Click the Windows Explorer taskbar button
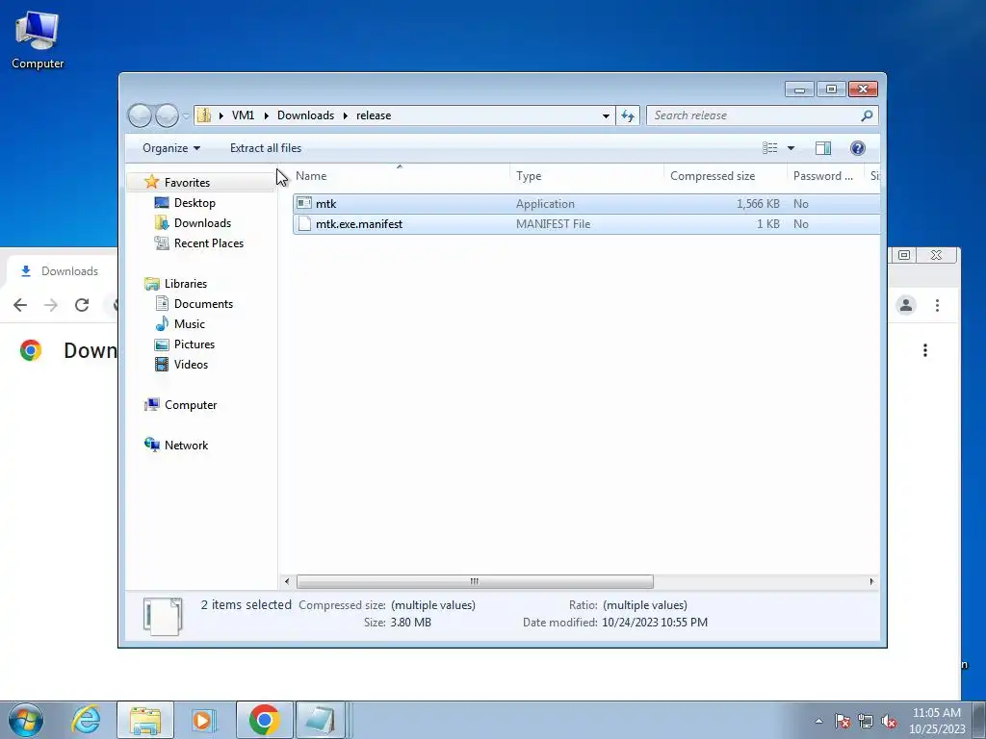 145,720
